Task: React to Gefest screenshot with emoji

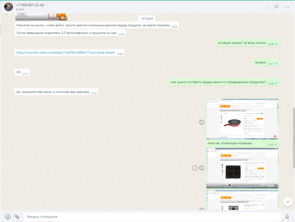Action: [x=195, y=168]
